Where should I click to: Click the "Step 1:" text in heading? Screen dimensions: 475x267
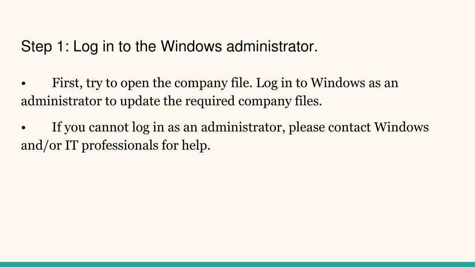click(45, 47)
